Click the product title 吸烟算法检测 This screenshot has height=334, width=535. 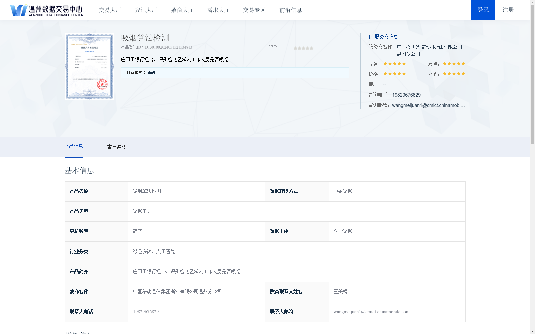pyautogui.click(x=145, y=38)
